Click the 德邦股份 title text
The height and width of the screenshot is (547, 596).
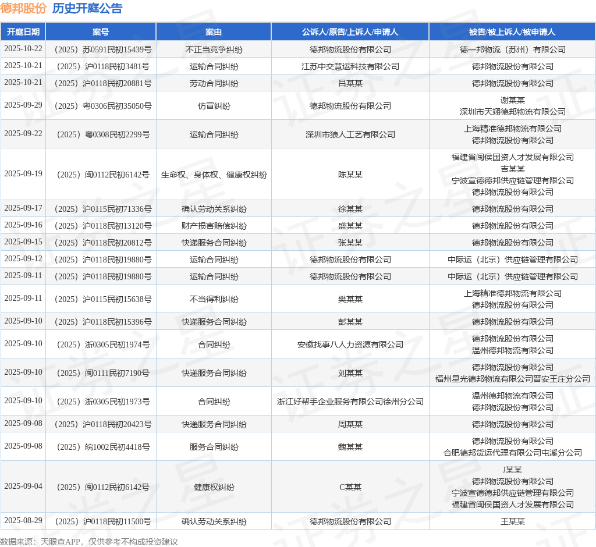tap(23, 8)
